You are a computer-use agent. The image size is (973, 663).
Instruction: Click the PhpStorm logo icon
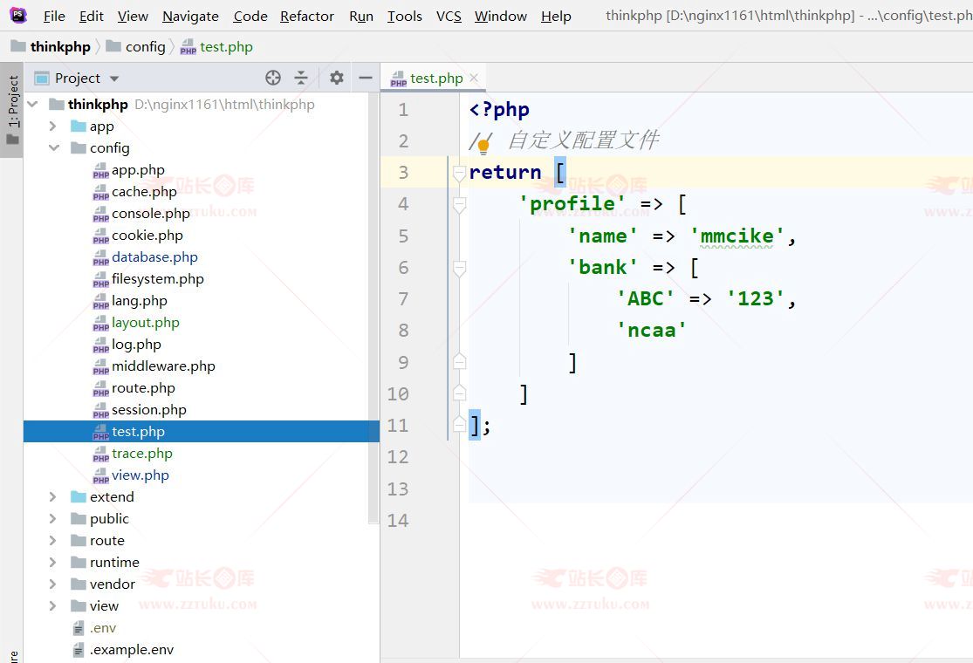[18, 15]
